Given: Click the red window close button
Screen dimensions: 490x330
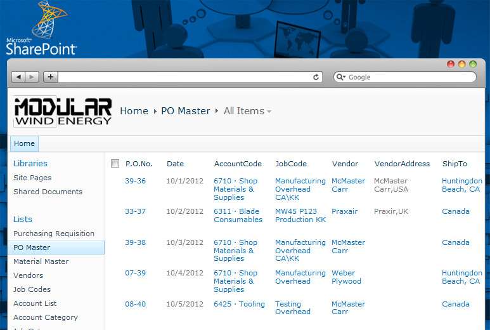Looking at the screenshot, I should pyautogui.click(x=451, y=64).
